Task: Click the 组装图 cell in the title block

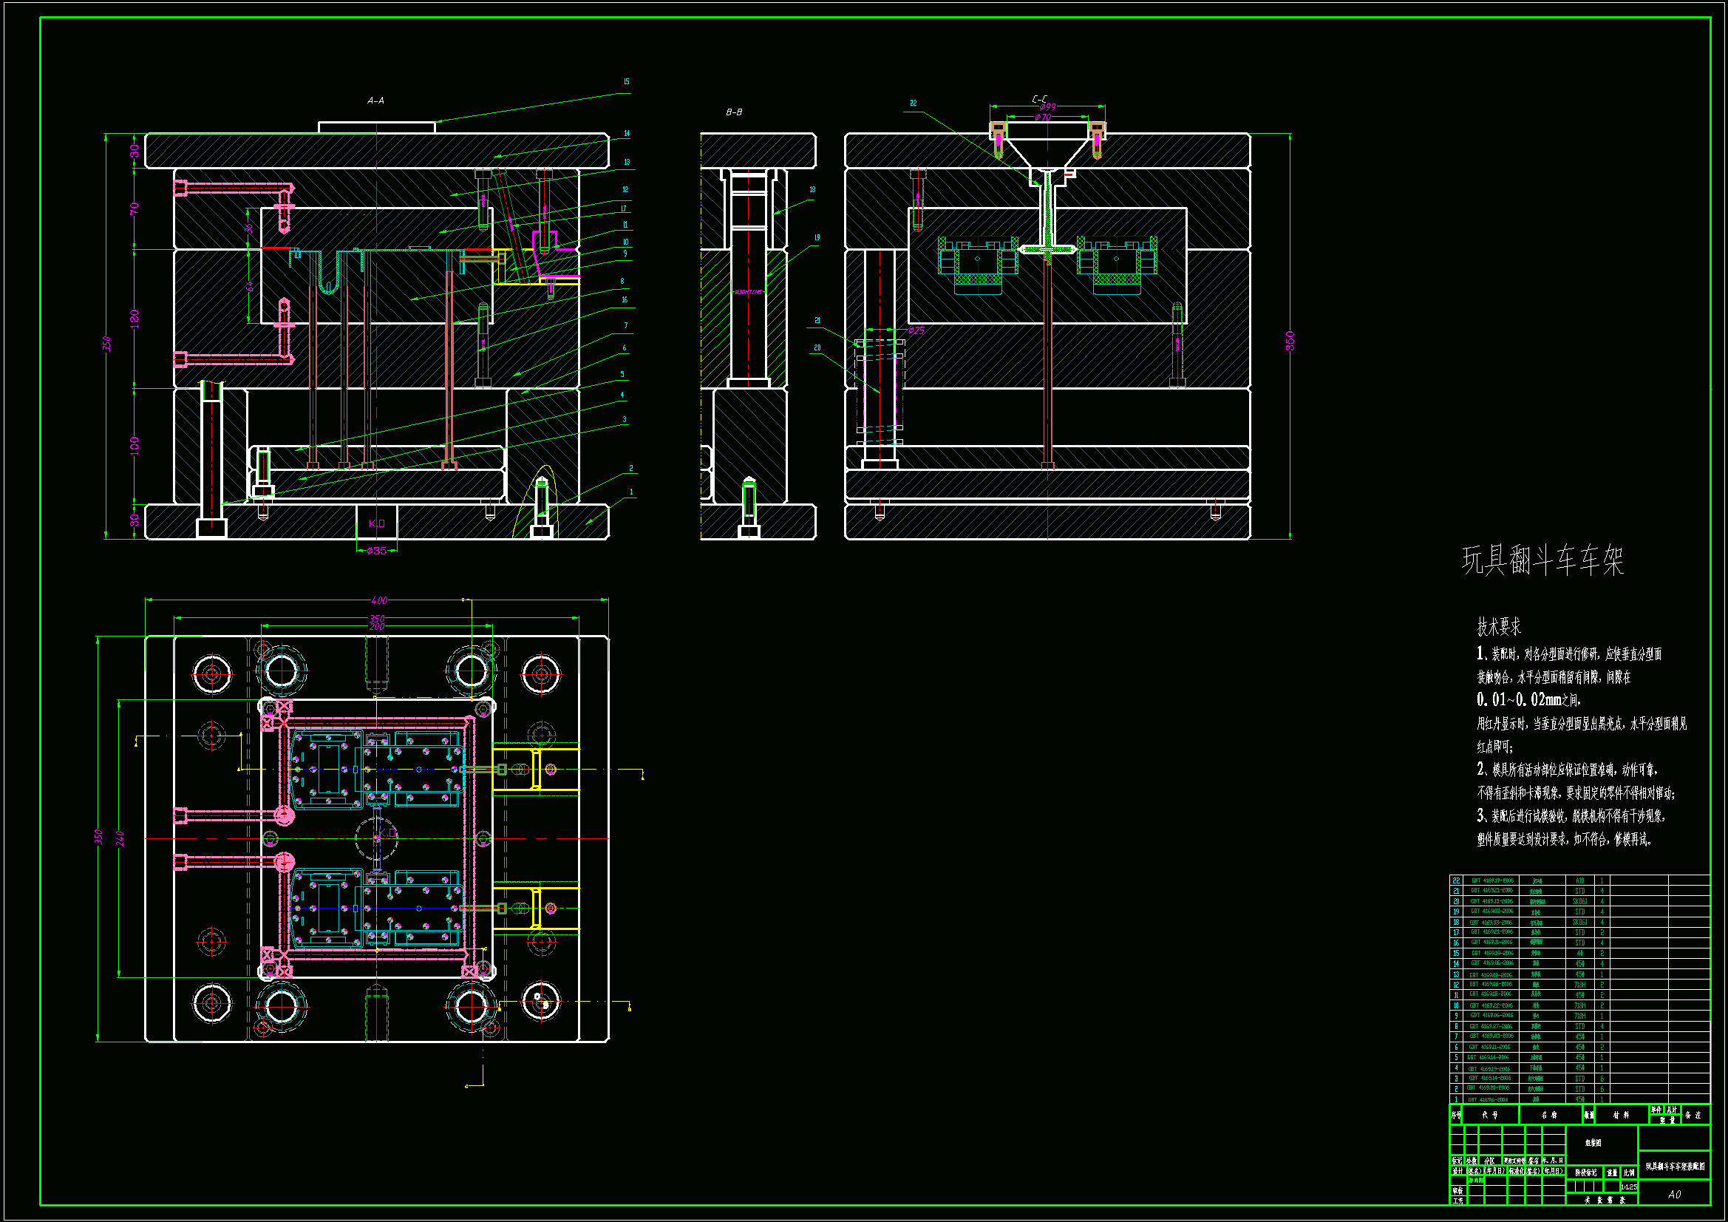Action: 1593,1142
